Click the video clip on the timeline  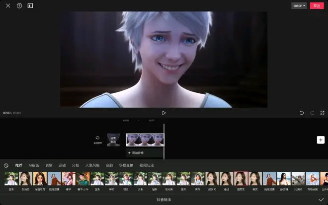tap(145, 139)
